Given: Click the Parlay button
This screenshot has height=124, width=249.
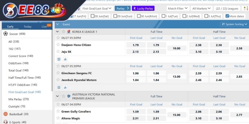Looking at the screenshot, I should (123, 8).
